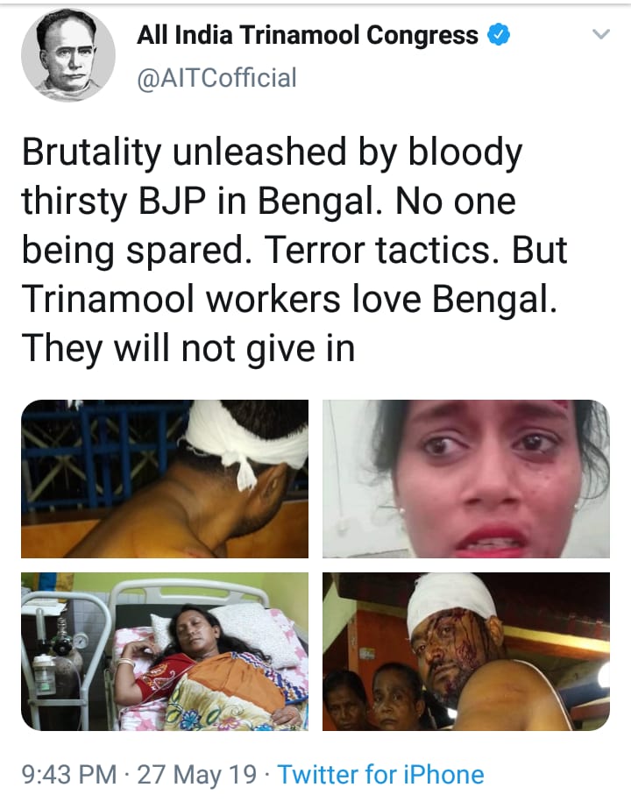Viewport: 631px width, 802px height.
Task: Open the tweet options chevron menu
Action: [x=601, y=35]
